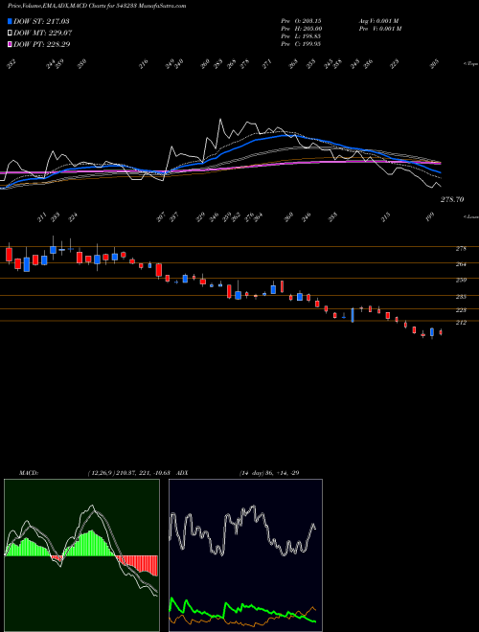This screenshot has height=632, width=479.
Task: Click the 278 price level label
Action: click(461, 249)
